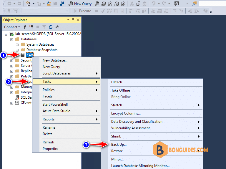Screen dimensions: 226x169
Task: Open Object Explorer window position dropdown
Action: 68,20
